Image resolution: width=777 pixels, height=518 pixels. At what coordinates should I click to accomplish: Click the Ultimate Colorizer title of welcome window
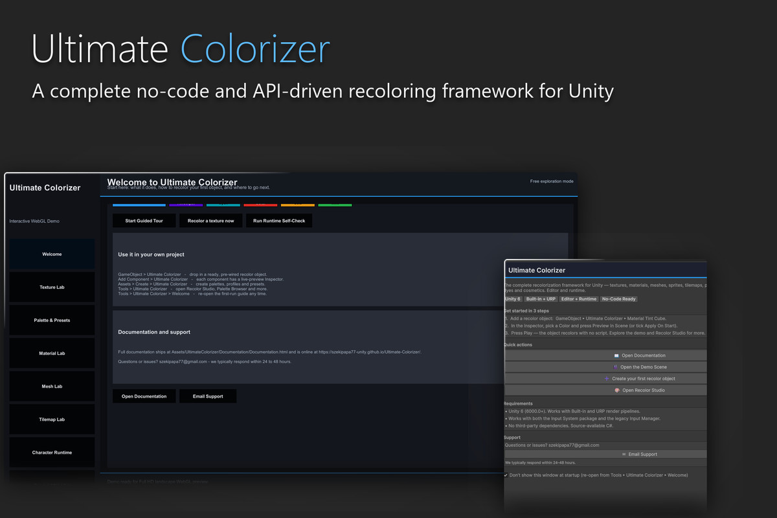[x=537, y=270]
